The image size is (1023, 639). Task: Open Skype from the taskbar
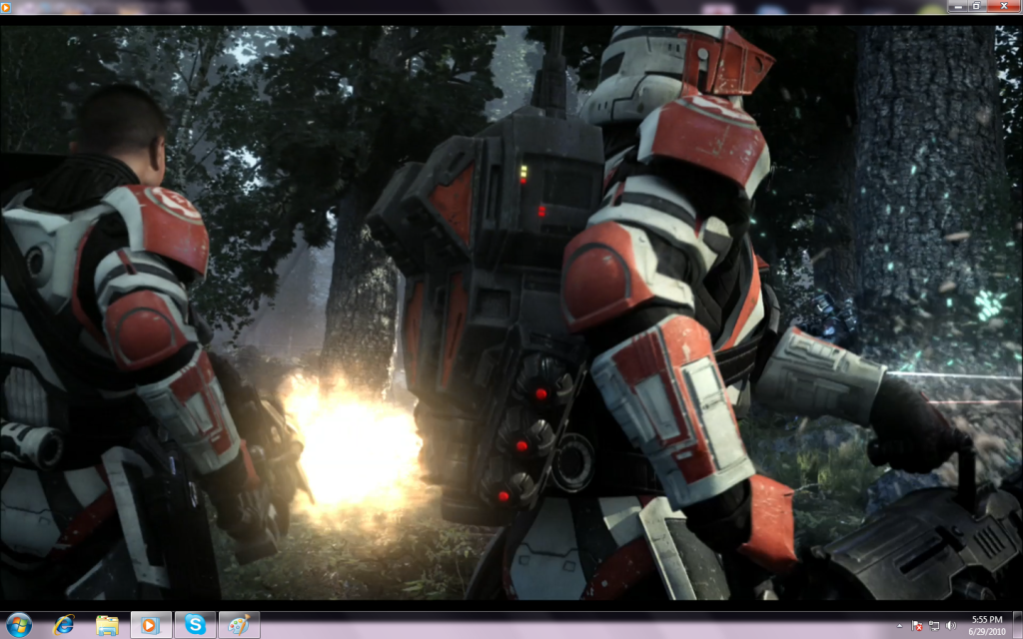[x=195, y=625]
